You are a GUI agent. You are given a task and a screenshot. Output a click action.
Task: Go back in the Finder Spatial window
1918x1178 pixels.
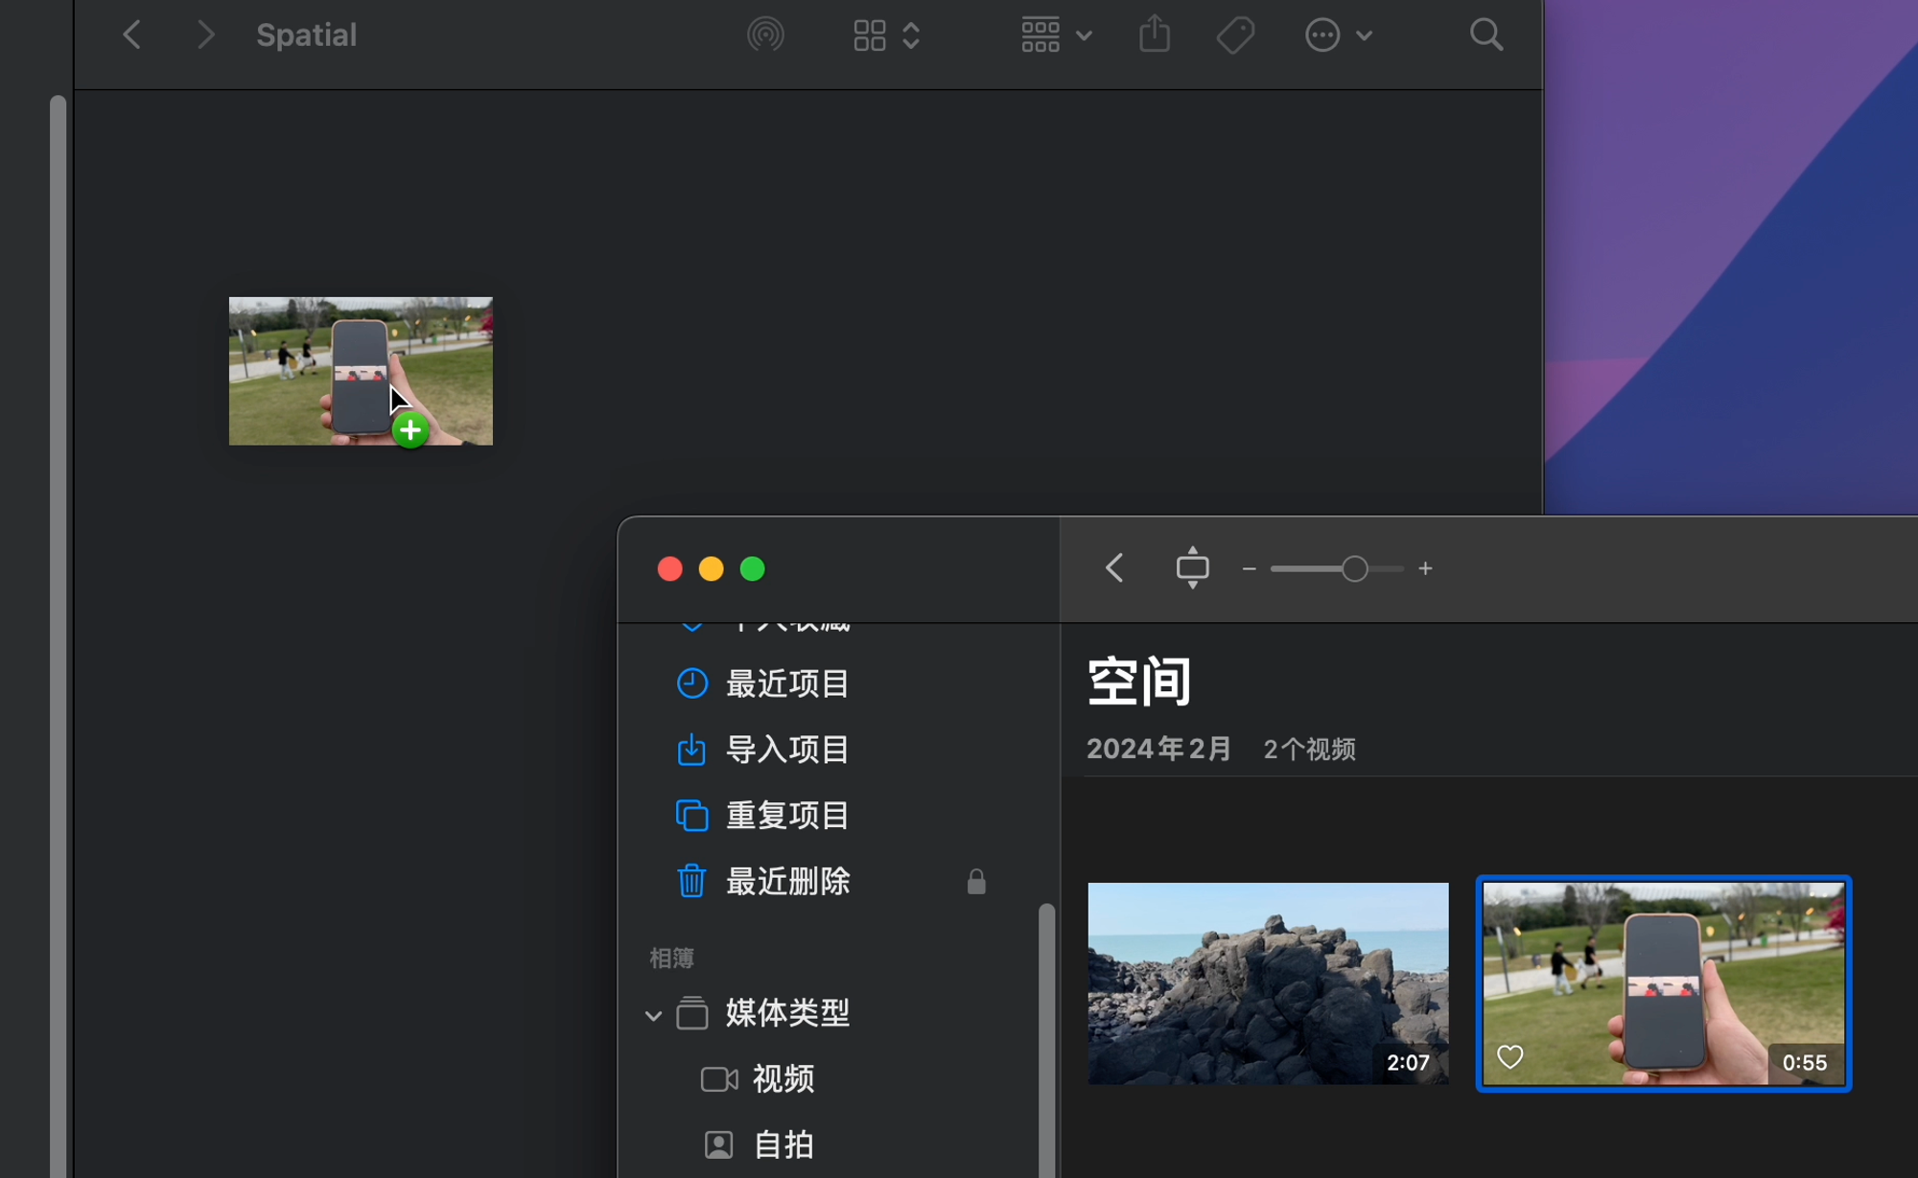pos(132,35)
